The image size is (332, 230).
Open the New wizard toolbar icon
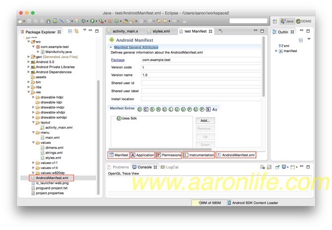(x=20, y=21)
